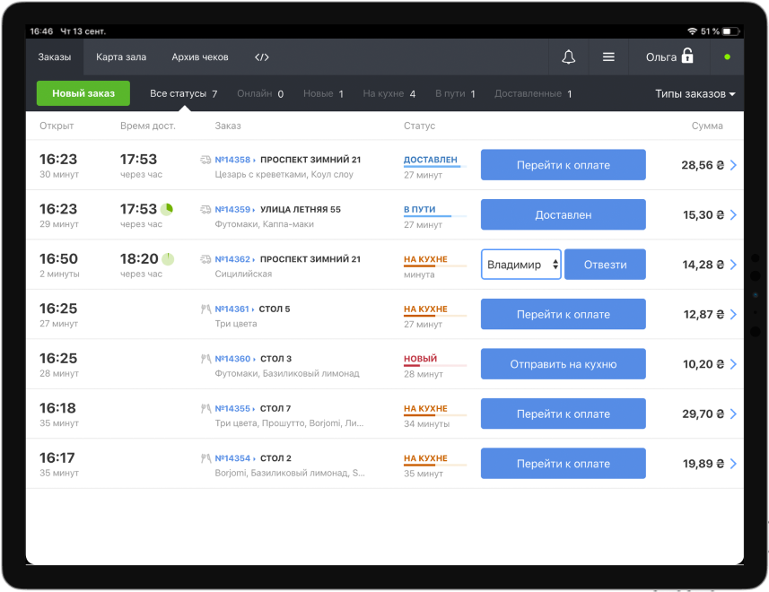Viewport: 769px width, 592px height.
Task: Open the notifications bell icon
Action: (568, 57)
